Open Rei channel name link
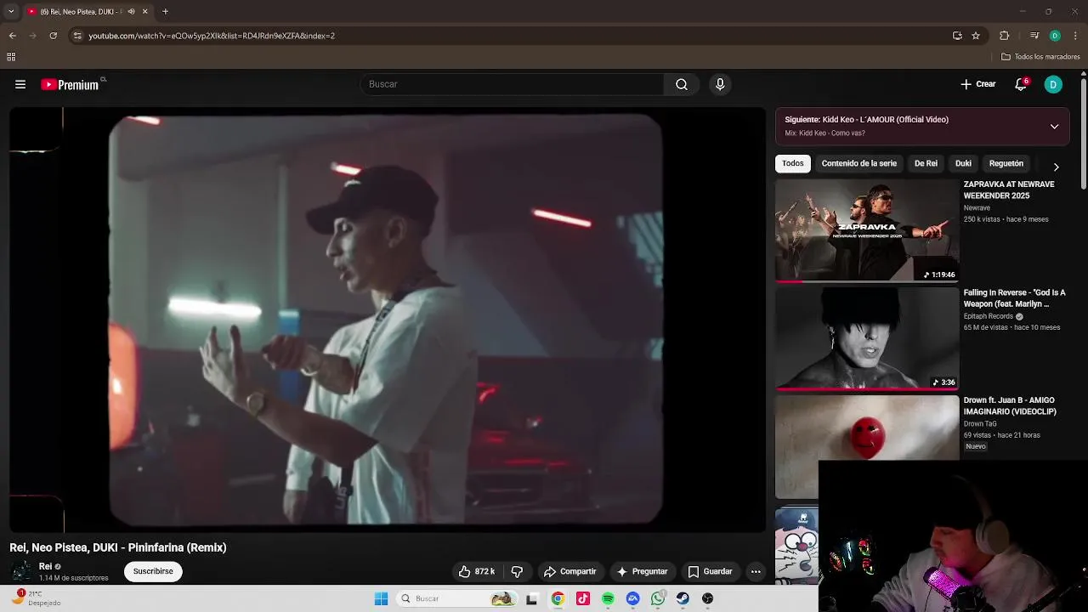 click(x=46, y=566)
